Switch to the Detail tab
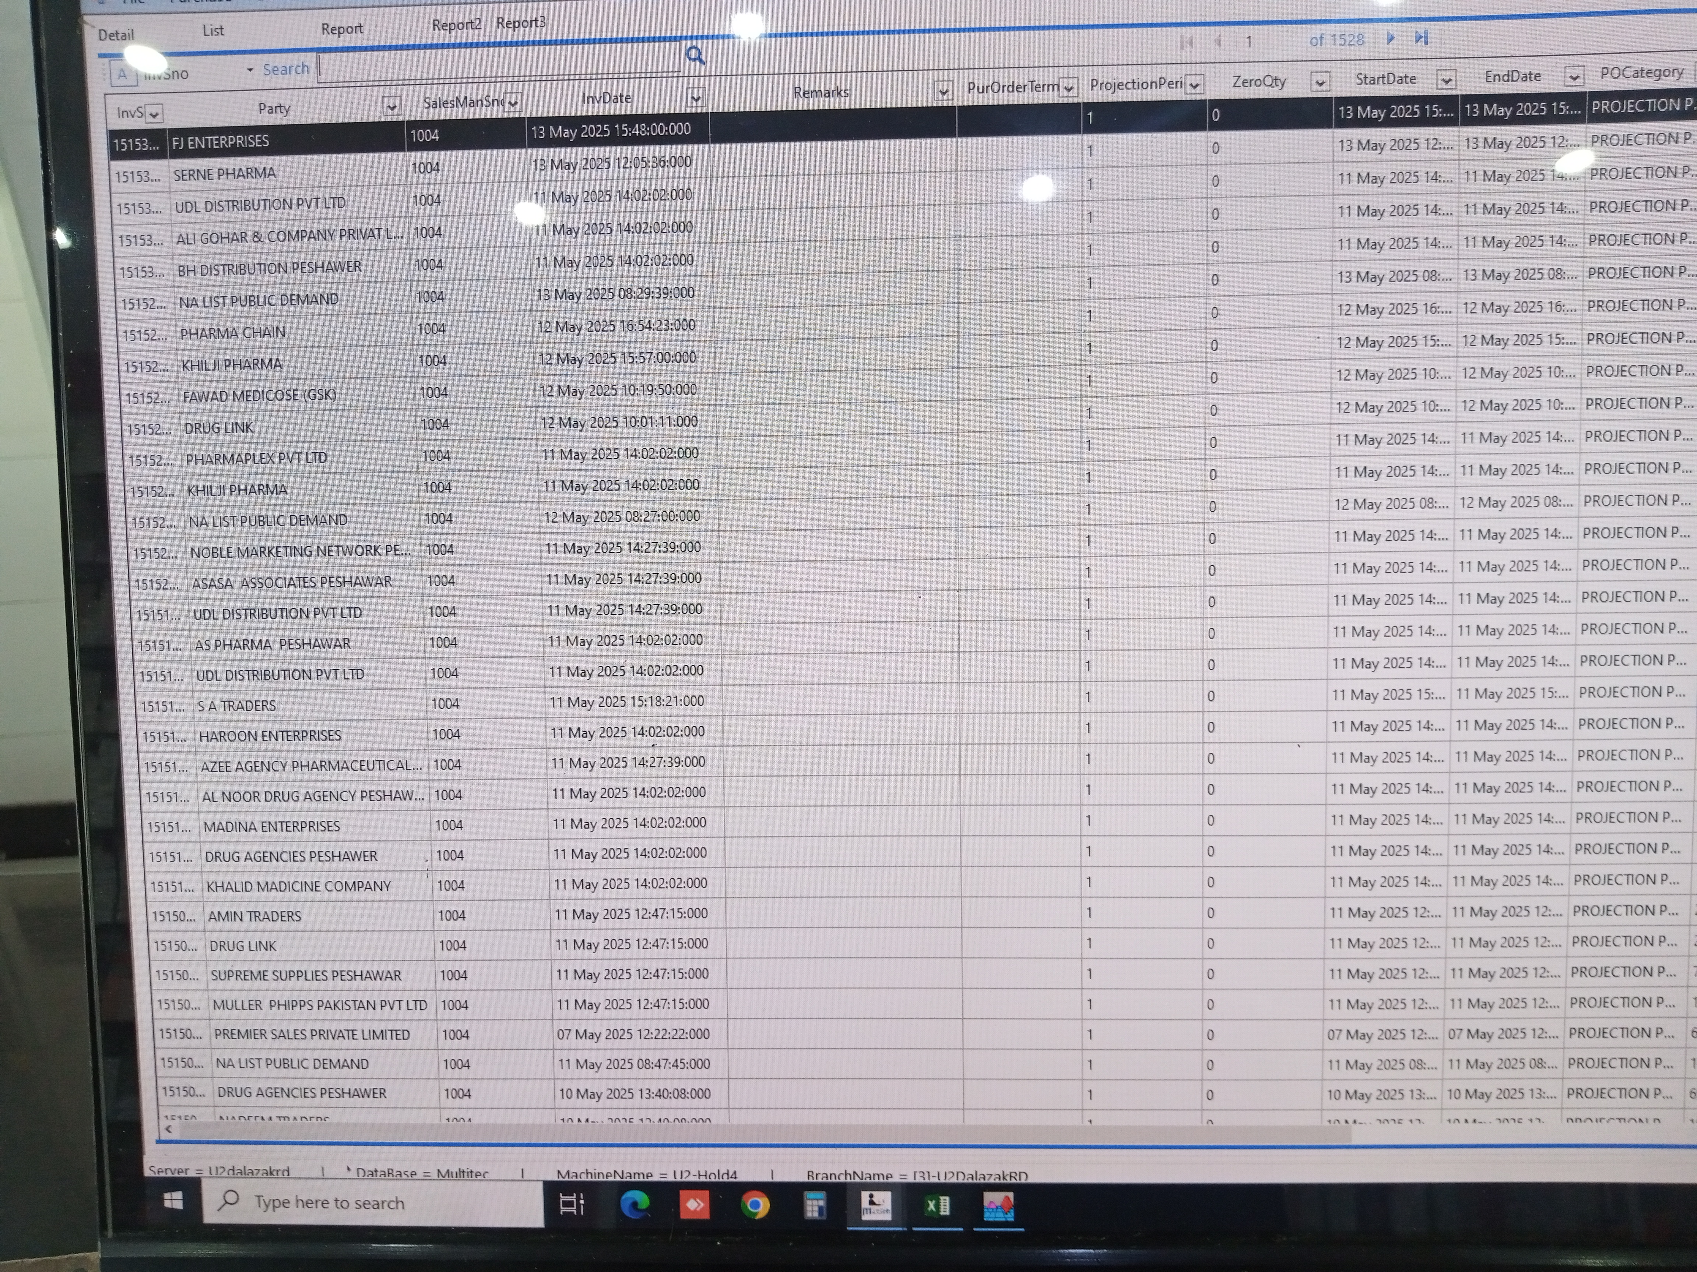 [116, 35]
